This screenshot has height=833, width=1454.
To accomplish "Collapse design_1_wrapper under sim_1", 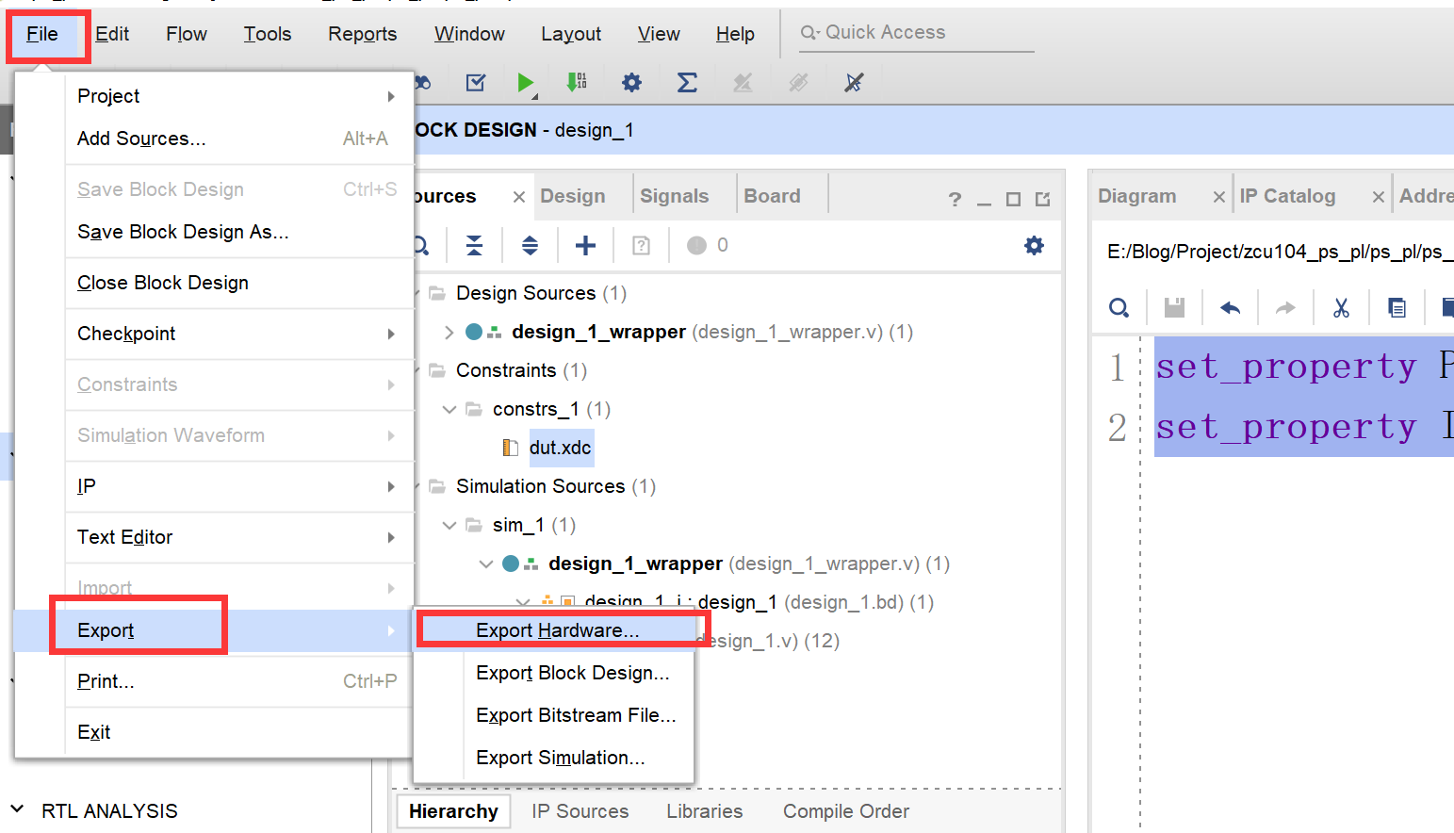I will click(x=485, y=563).
